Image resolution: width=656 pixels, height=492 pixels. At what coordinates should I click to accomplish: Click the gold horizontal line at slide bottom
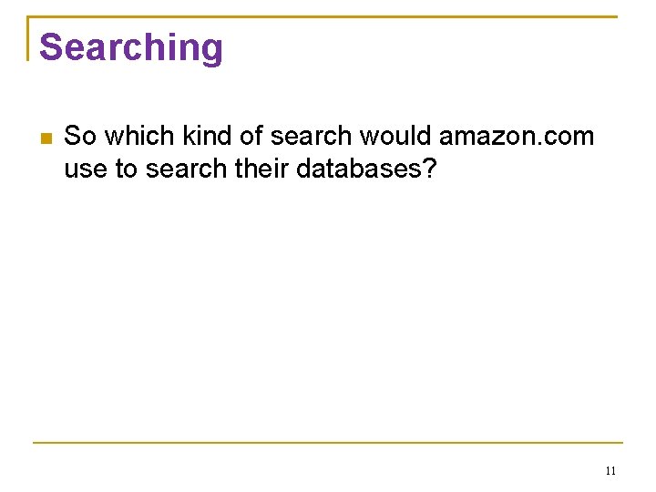328,442
